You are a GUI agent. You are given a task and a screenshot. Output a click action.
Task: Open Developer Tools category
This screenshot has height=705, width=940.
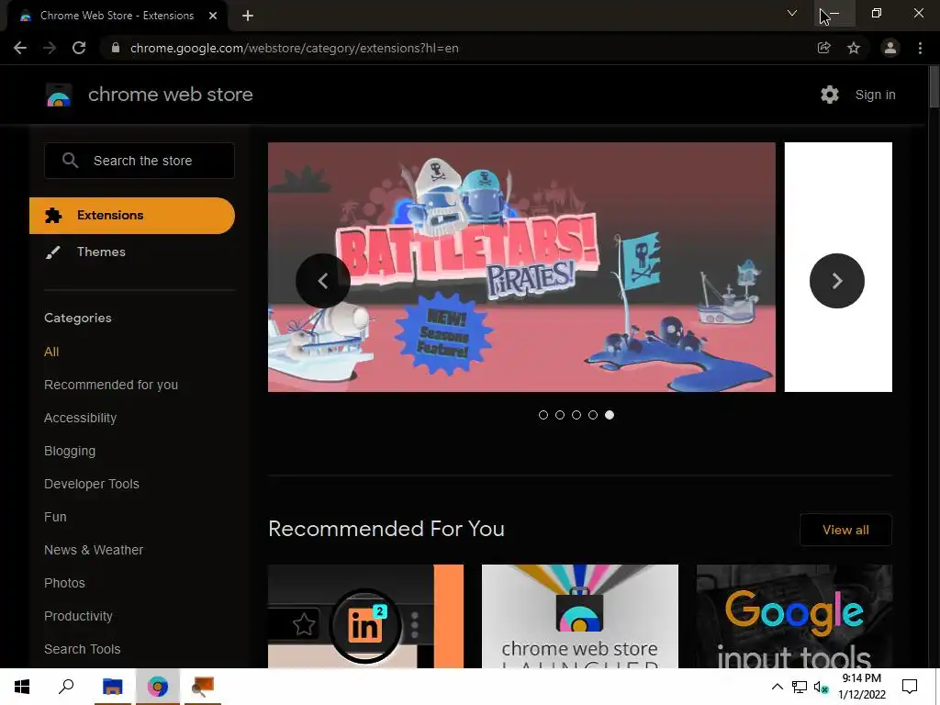click(x=92, y=484)
